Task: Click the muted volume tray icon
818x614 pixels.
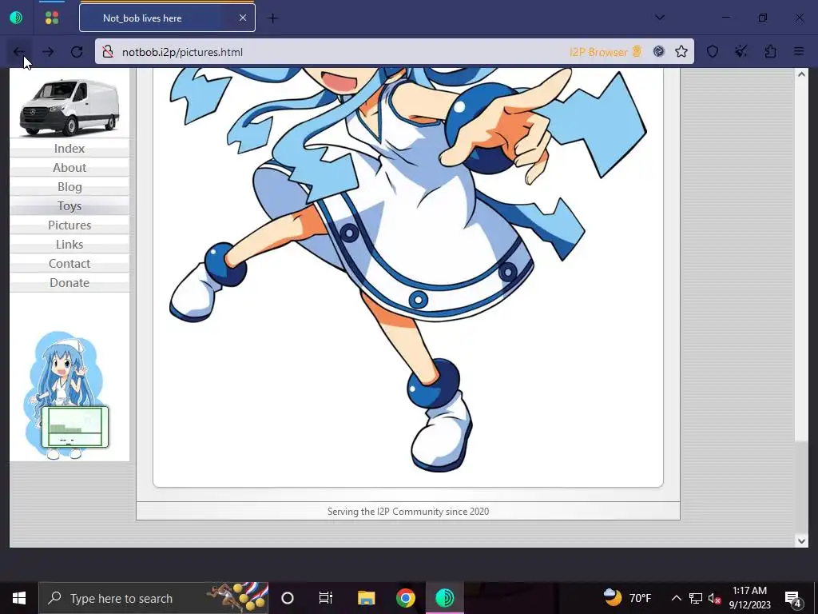Action: (x=714, y=598)
